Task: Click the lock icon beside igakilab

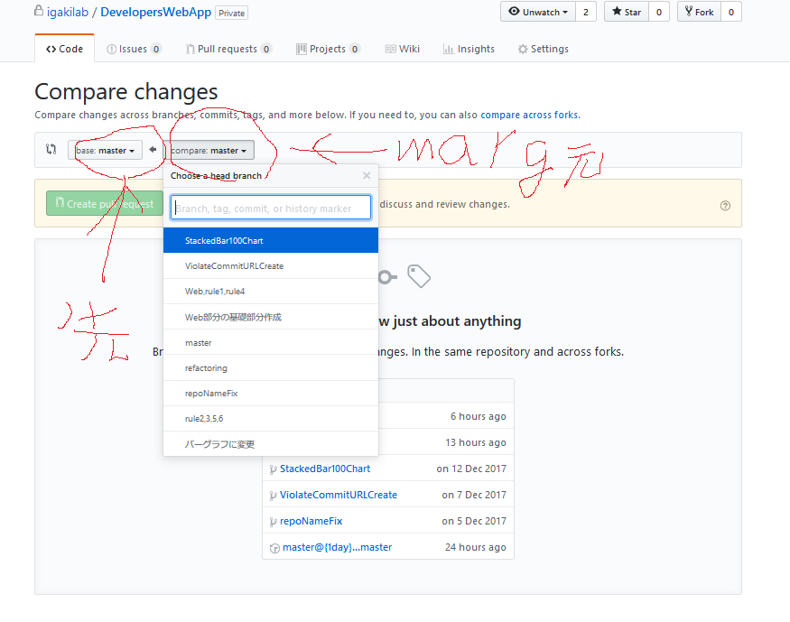Action: [39, 11]
